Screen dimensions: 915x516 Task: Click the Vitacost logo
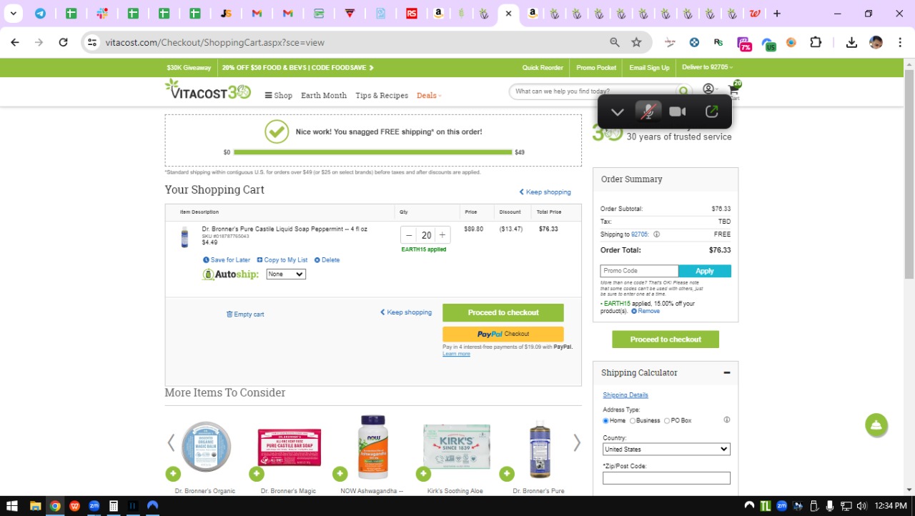click(208, 90)
